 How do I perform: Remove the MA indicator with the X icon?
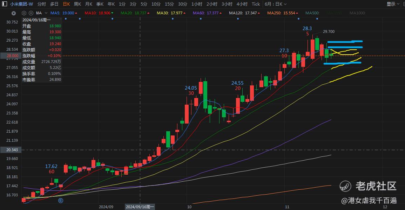pos(31,13)
